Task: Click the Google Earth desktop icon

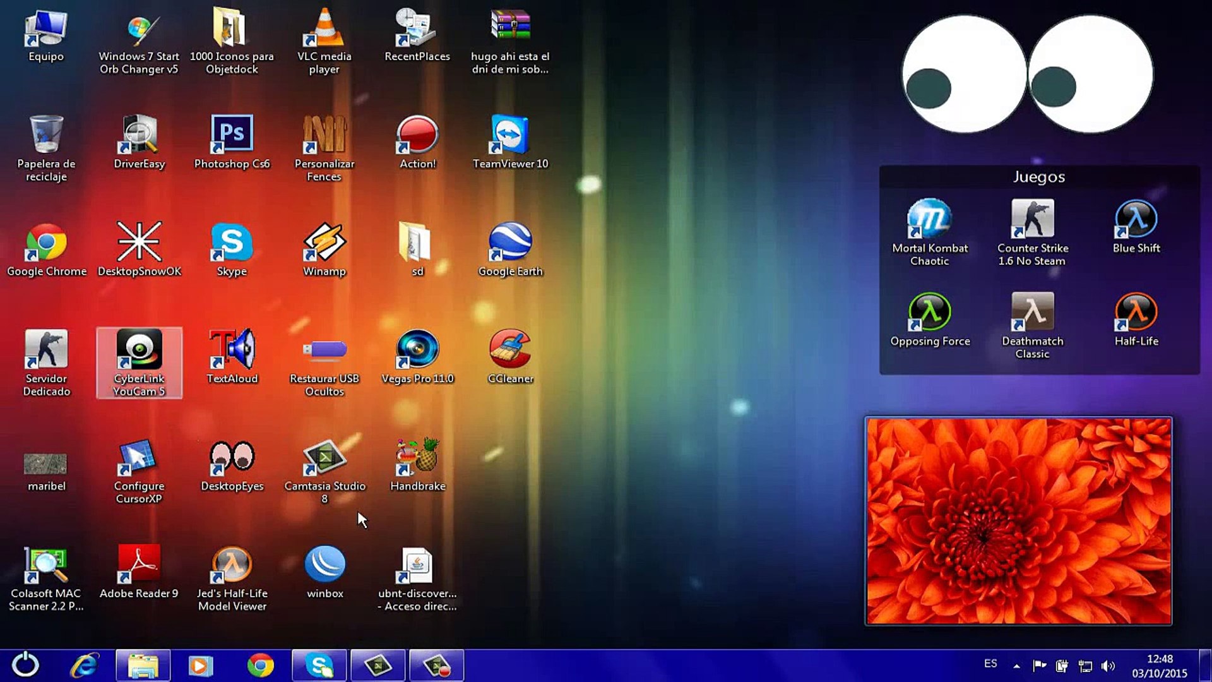Action: point(510,242)
